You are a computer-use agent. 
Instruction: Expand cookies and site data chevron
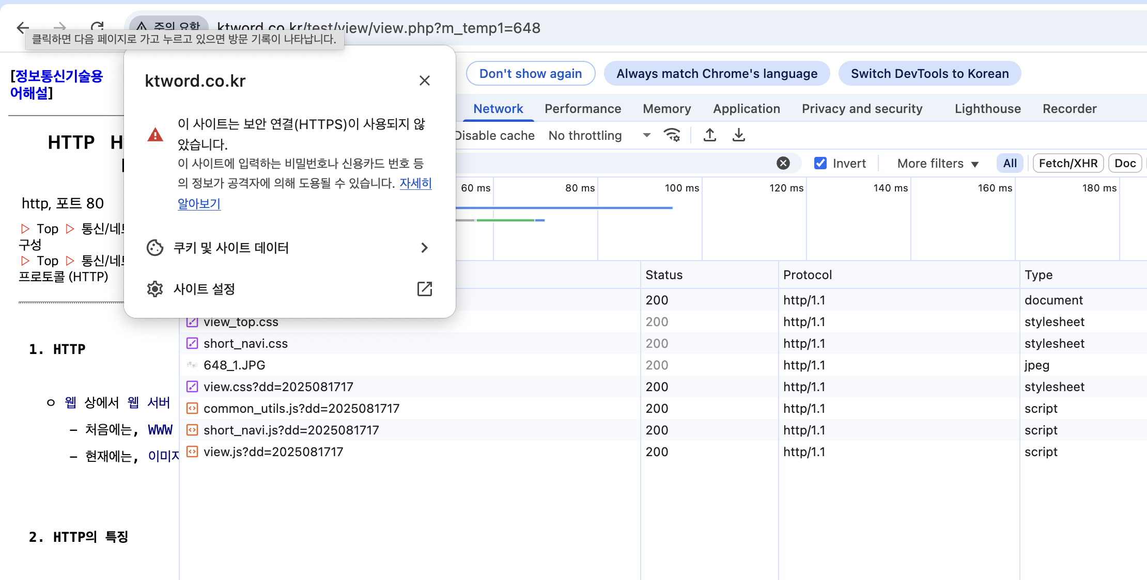point(425,248)
